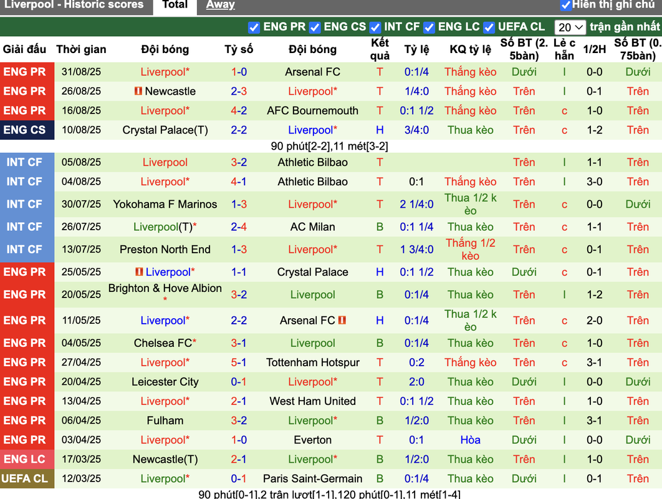Click the date 17/03/25

tap(81, 459)
